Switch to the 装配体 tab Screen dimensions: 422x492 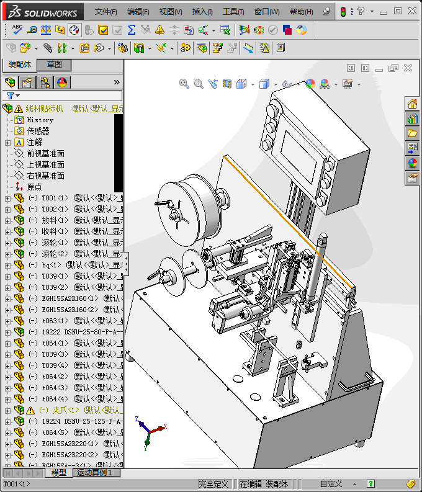(20, 65)
